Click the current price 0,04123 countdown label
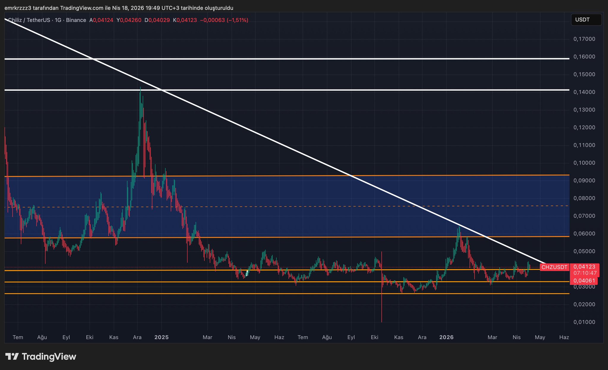The height and width of the screenshot is (370, 608). [x=585, y=270]
